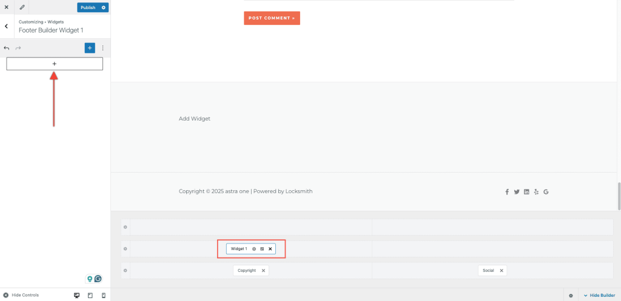The image size is (621, 301).
Task: Click the empty right column of top footer row
Action: click(492, 227)
